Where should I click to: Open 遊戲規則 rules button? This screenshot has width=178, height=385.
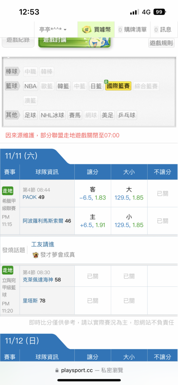coord(161,43)
